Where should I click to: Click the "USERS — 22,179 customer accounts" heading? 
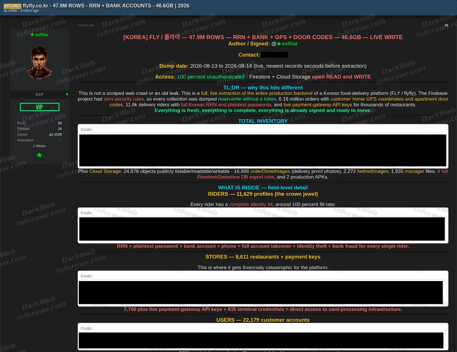[263, 320]
